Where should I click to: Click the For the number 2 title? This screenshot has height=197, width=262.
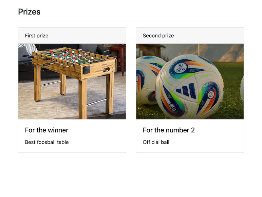168,130
